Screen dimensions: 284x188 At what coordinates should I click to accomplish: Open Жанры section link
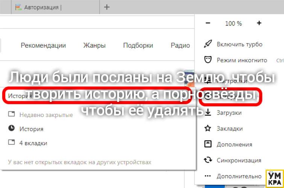tap(94, 45)
